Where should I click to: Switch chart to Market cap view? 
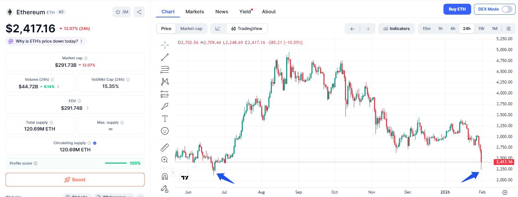point(191,29)
